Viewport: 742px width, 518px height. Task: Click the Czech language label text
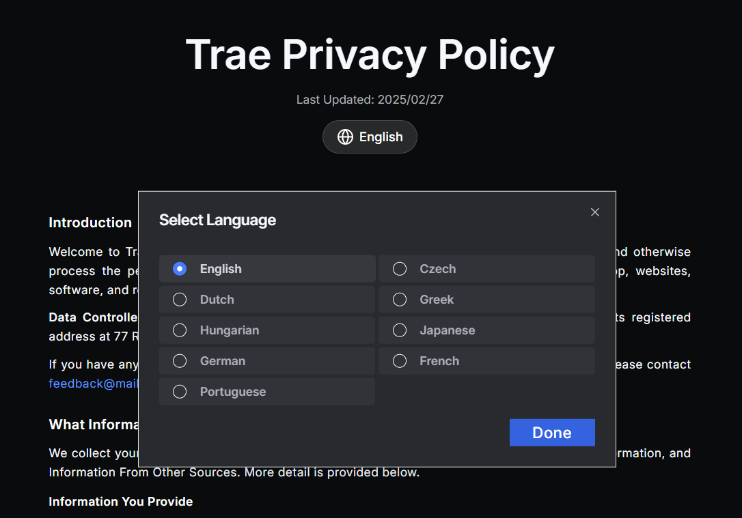437,269
